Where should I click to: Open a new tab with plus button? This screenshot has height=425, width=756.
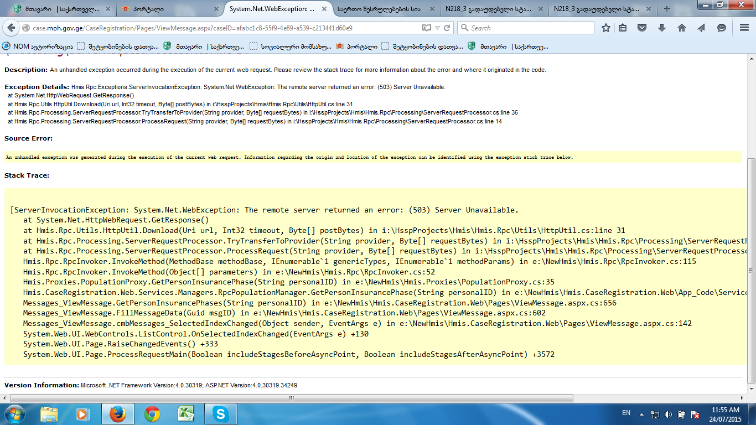tap(667, 9)
